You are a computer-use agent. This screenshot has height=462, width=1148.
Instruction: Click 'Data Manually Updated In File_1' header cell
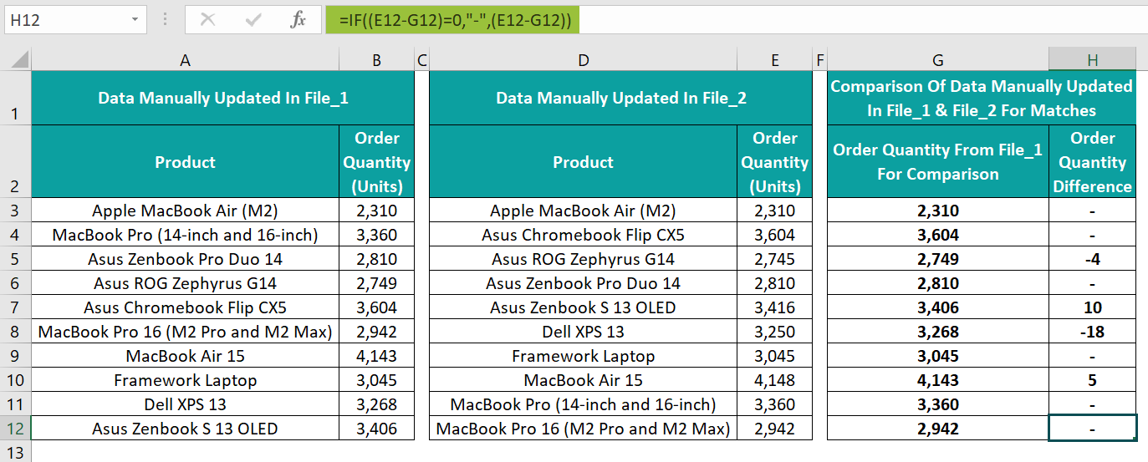tap(223, 99)
